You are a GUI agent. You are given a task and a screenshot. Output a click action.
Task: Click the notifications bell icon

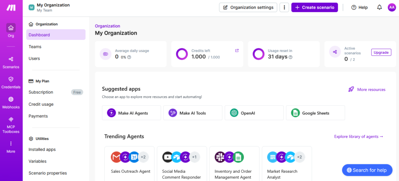(379, 7)
